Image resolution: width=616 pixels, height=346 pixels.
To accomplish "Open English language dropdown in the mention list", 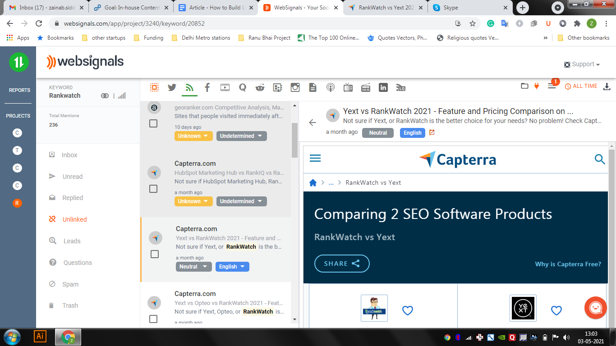I will (232, 267).
